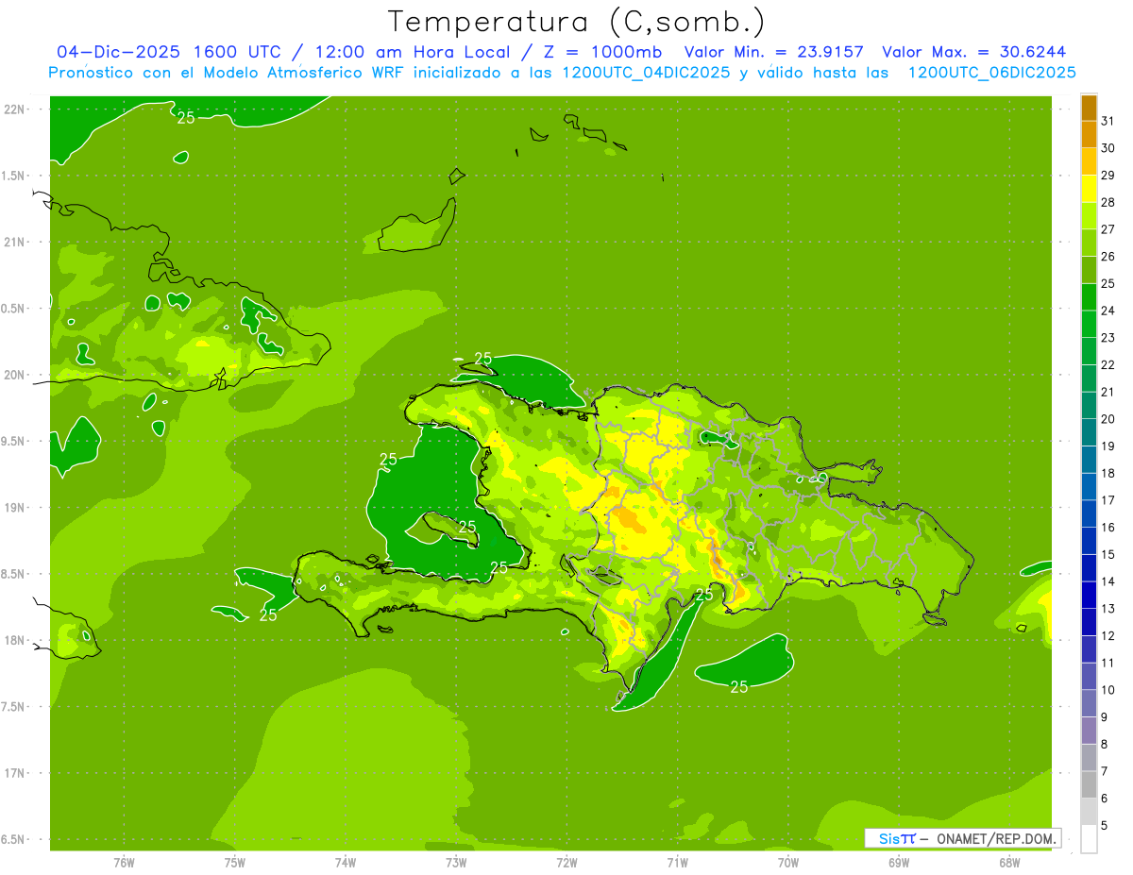
Task: Click the color scale value "29"
Action: coord(1108,176)
